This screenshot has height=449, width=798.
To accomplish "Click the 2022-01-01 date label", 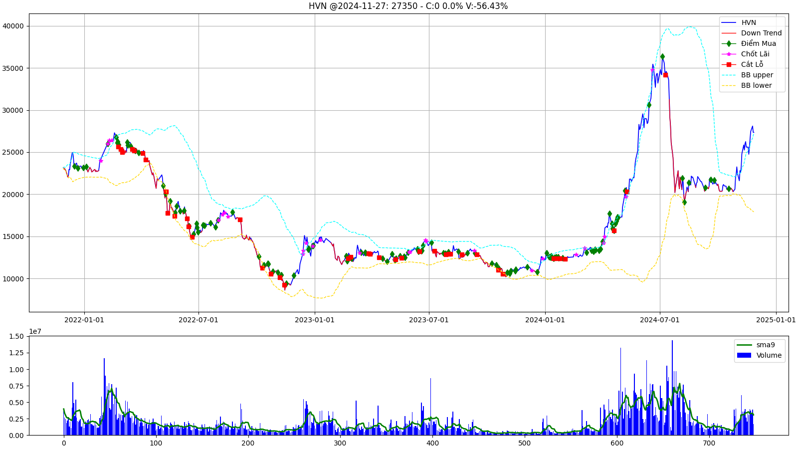I will coord(84,320).
